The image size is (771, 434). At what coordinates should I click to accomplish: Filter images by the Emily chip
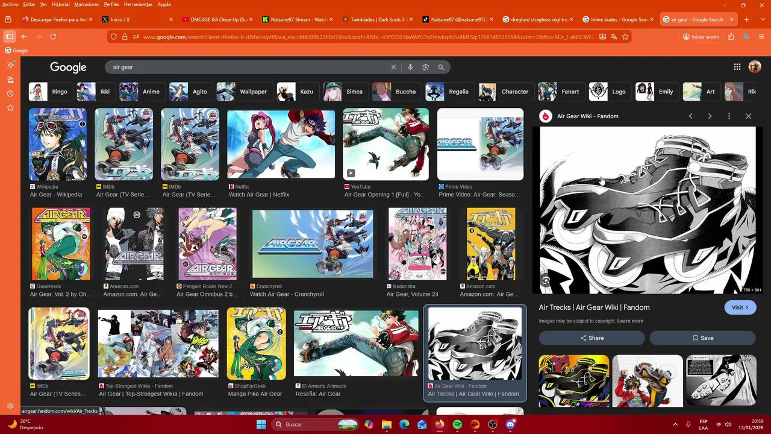point(657,92)
